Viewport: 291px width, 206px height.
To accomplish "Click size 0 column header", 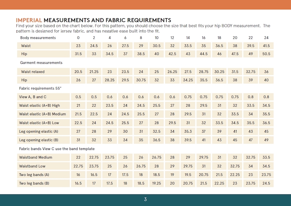I will (78, 38).
